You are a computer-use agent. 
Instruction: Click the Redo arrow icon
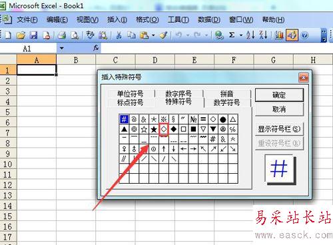(198, 35)
